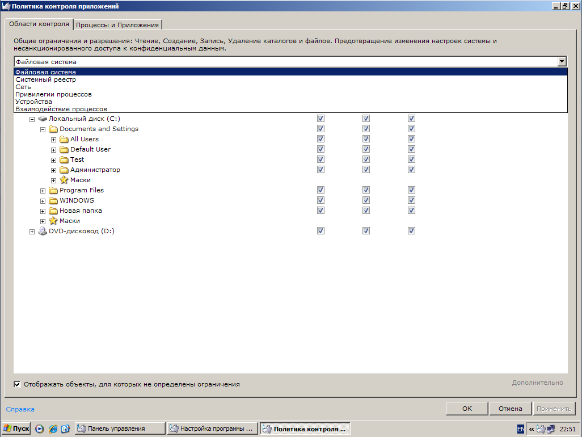Click the Отмена button

point(511,409)
